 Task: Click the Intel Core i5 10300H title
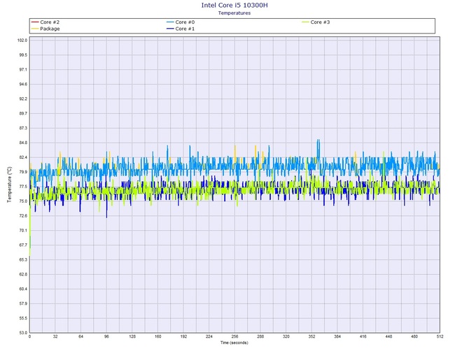(x=234, y=5)
